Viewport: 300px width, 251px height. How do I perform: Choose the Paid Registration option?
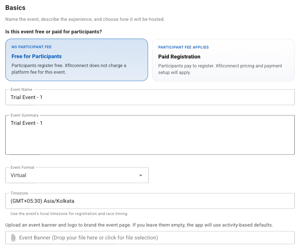coord(223,60)
